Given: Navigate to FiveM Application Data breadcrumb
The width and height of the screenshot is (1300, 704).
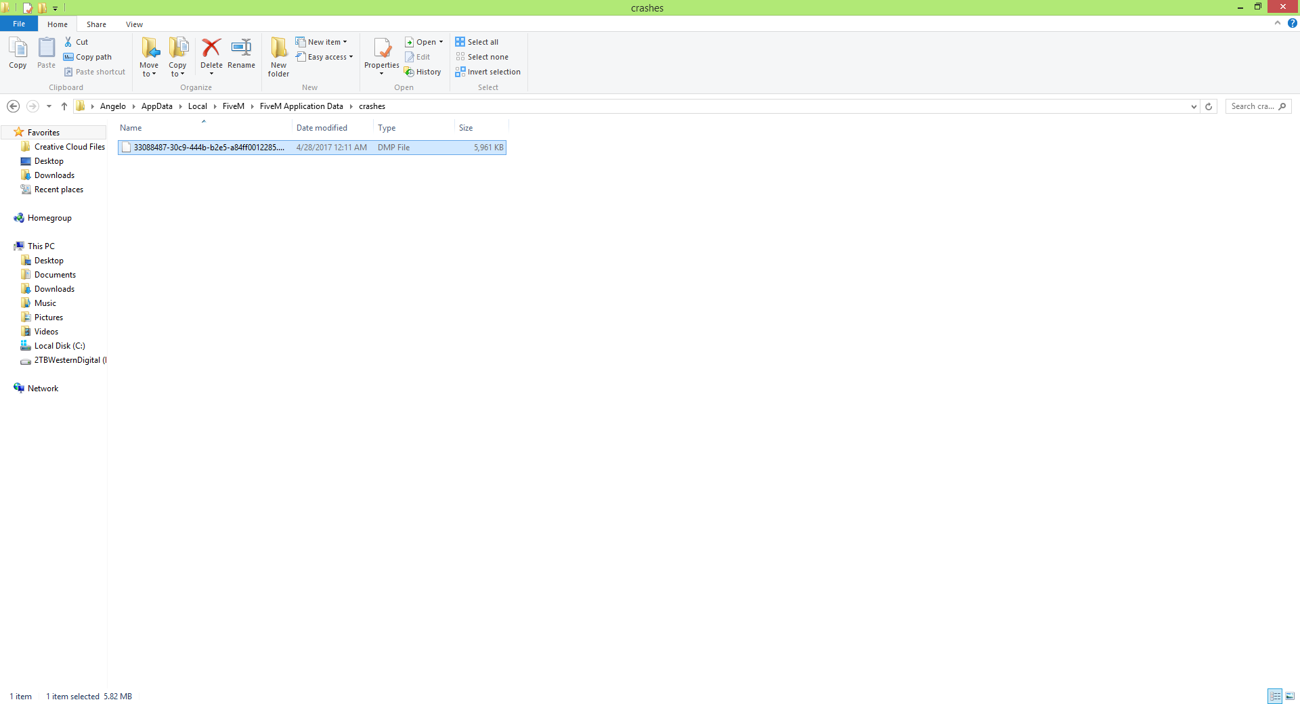Looking at the screenshot, I should point(301,106).
